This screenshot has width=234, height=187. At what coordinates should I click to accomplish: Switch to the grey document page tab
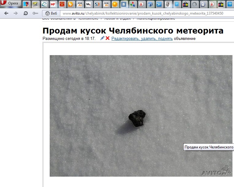tap(203, 4)
